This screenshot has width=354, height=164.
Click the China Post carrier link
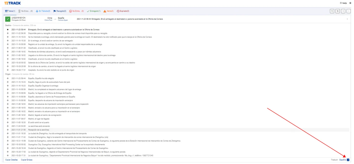[48, 20]
